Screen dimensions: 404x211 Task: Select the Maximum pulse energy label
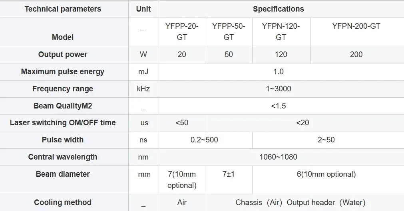coord(63,72)
